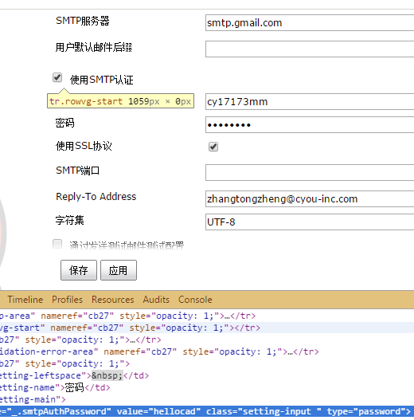Edit the Reply-To Address field

coord(310,198)
